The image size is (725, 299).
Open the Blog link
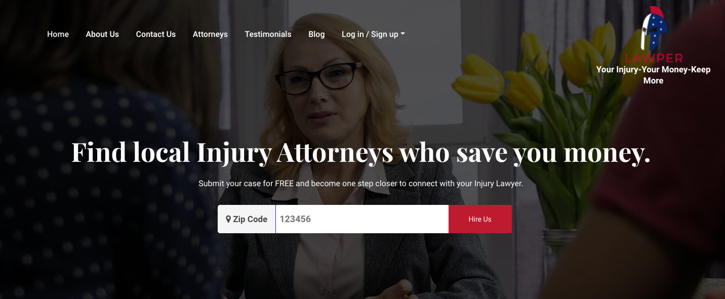pos(316,34)
